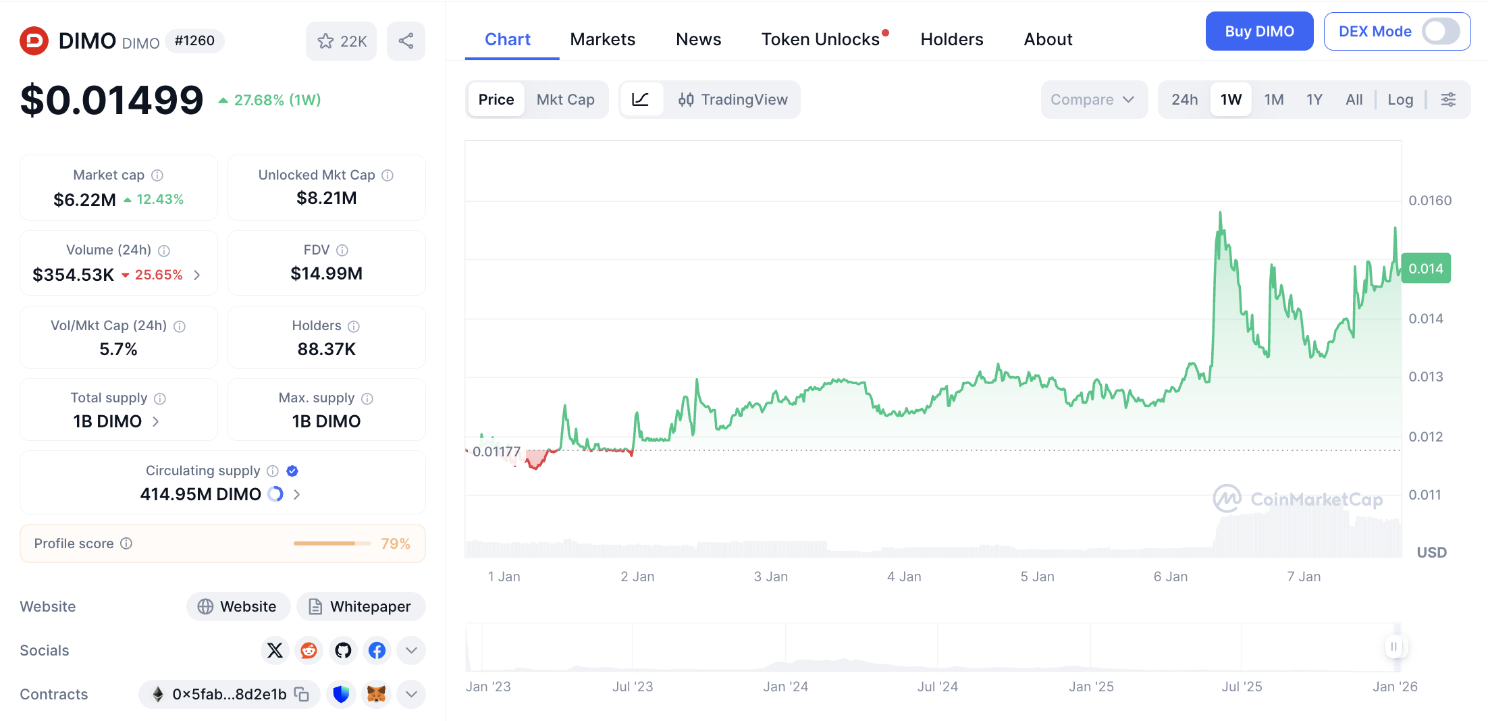
Task: Open the Whitepaper link
Action: (361, 606)
